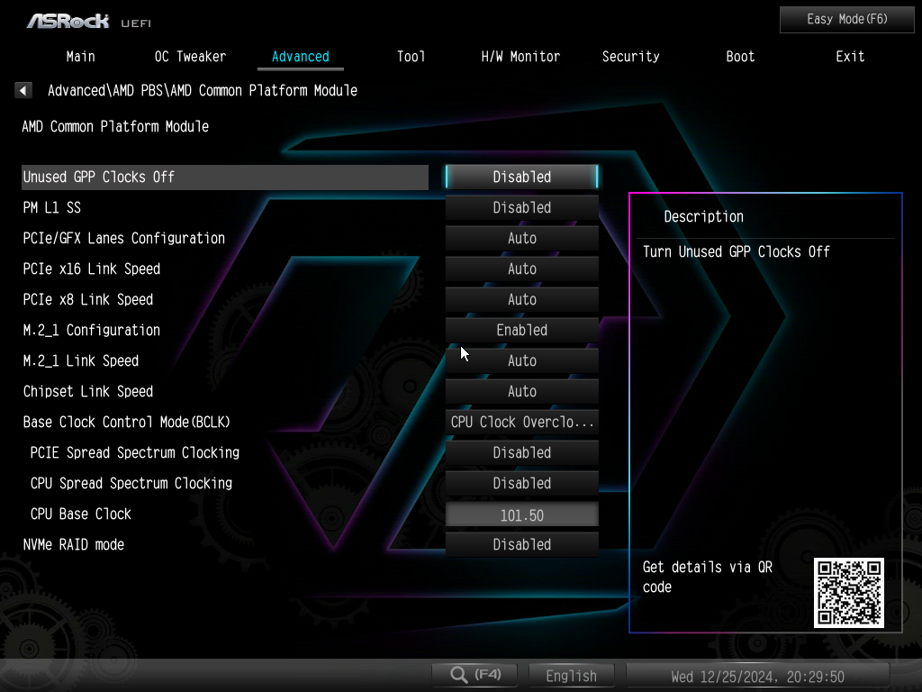Click the AMD Common Platform Module heading

pyautogui.click(x=115, y=126)
